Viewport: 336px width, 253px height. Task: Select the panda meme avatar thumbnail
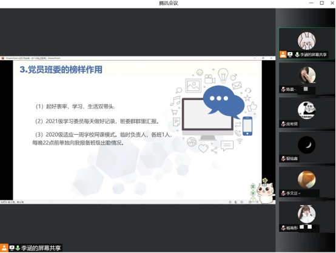306,110
